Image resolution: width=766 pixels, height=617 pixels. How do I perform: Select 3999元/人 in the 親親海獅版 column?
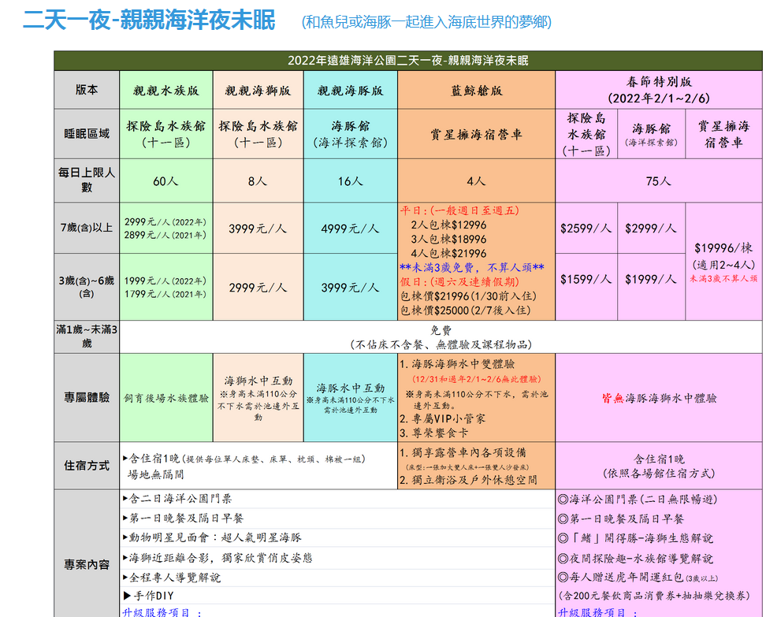[x=258, y=229]
